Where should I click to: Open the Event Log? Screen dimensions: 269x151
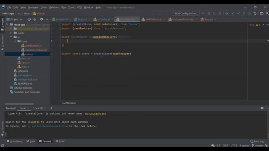pyautogui.click(x=257, y=141)
